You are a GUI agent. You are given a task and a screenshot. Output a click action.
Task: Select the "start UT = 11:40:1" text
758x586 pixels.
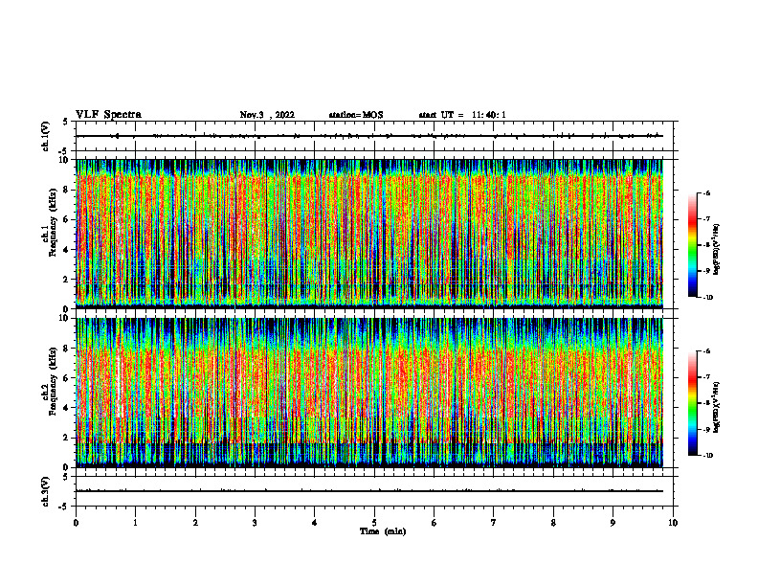[462, 115]
